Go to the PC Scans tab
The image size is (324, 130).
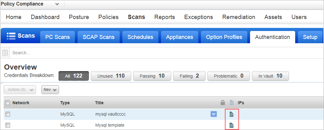click(57, 37)
